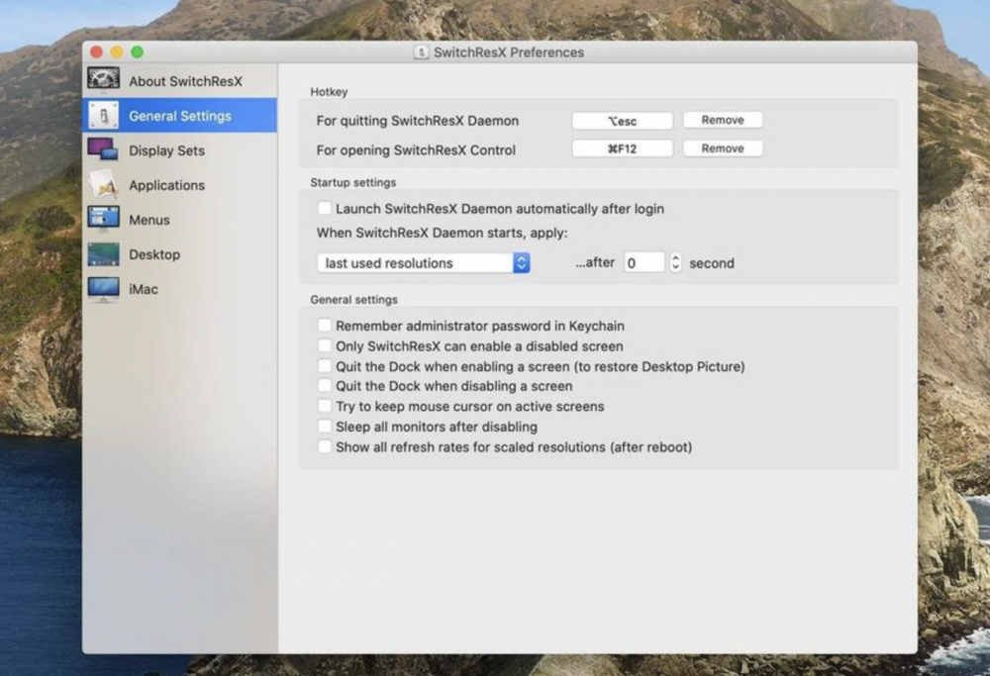Click the SwitchResX title bar document icon
Image resolution: width=990 pixels, height=676 pixels.
421,52
